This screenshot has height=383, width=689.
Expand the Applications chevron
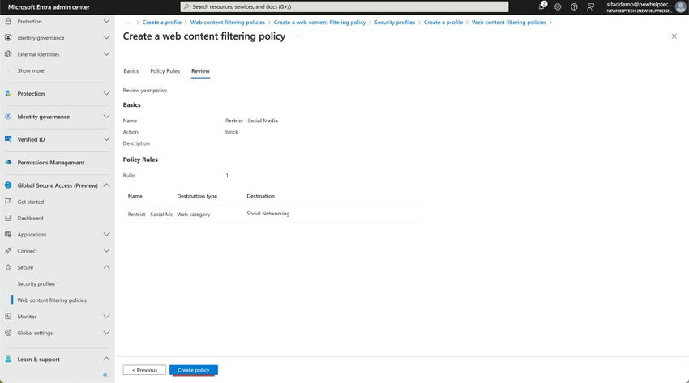106,234
